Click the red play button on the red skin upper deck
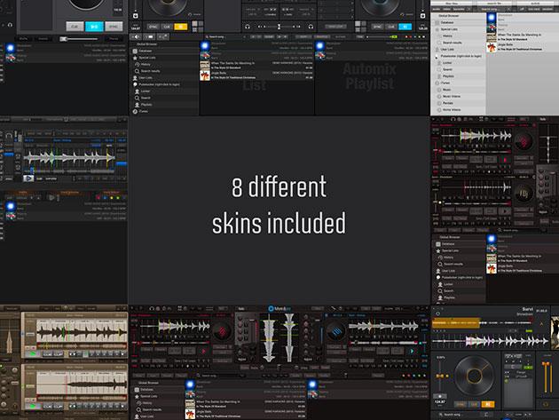This screenshot has height=420, width=559. [x=505, y=160]
